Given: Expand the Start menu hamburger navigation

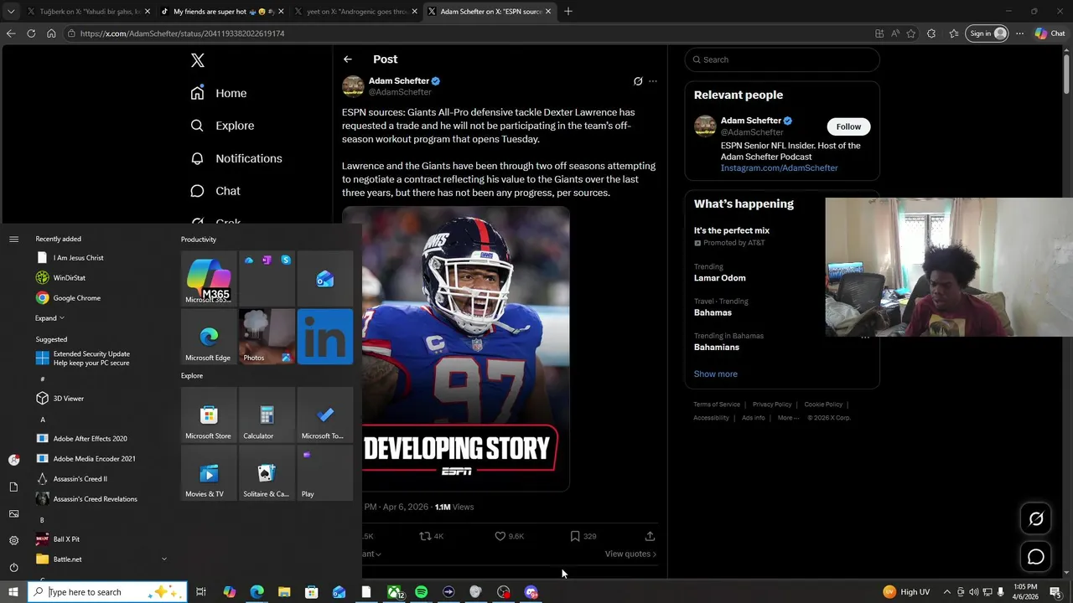Looking at the screenshot, I should point(13,240).
